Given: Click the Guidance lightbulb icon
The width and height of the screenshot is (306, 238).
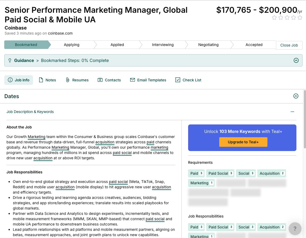Looking at the screenshot, I should (10, 60).
